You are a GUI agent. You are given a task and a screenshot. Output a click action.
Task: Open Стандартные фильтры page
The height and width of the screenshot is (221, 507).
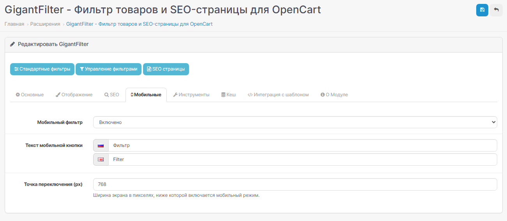42,69
